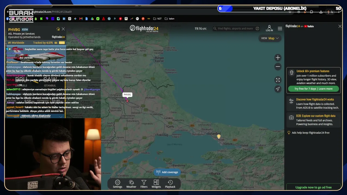This screenshot has height=195, width=347.
Task: Open the Google Drive bookmark
Action: pyautogui.click(x=92, y=19)
